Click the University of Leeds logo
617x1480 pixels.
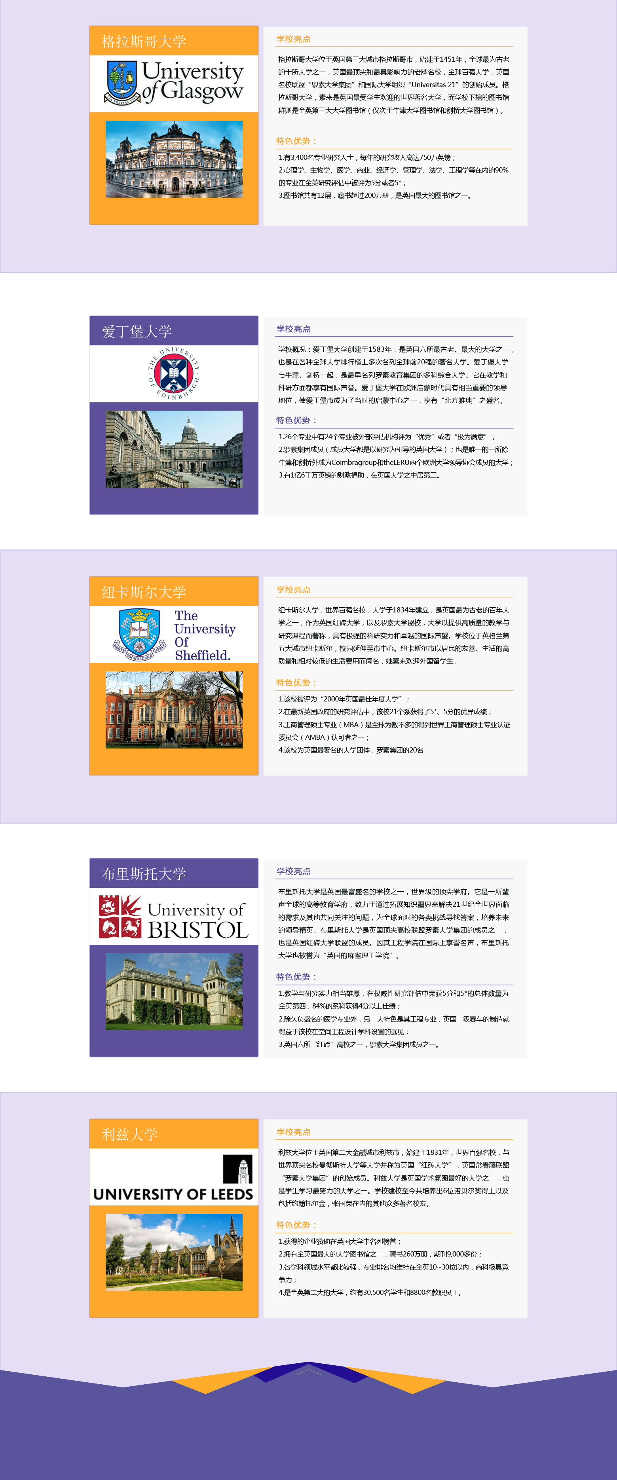coord(174,1177)
